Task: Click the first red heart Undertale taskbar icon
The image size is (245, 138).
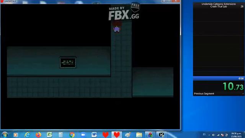Action: click(x=106, y=135)
